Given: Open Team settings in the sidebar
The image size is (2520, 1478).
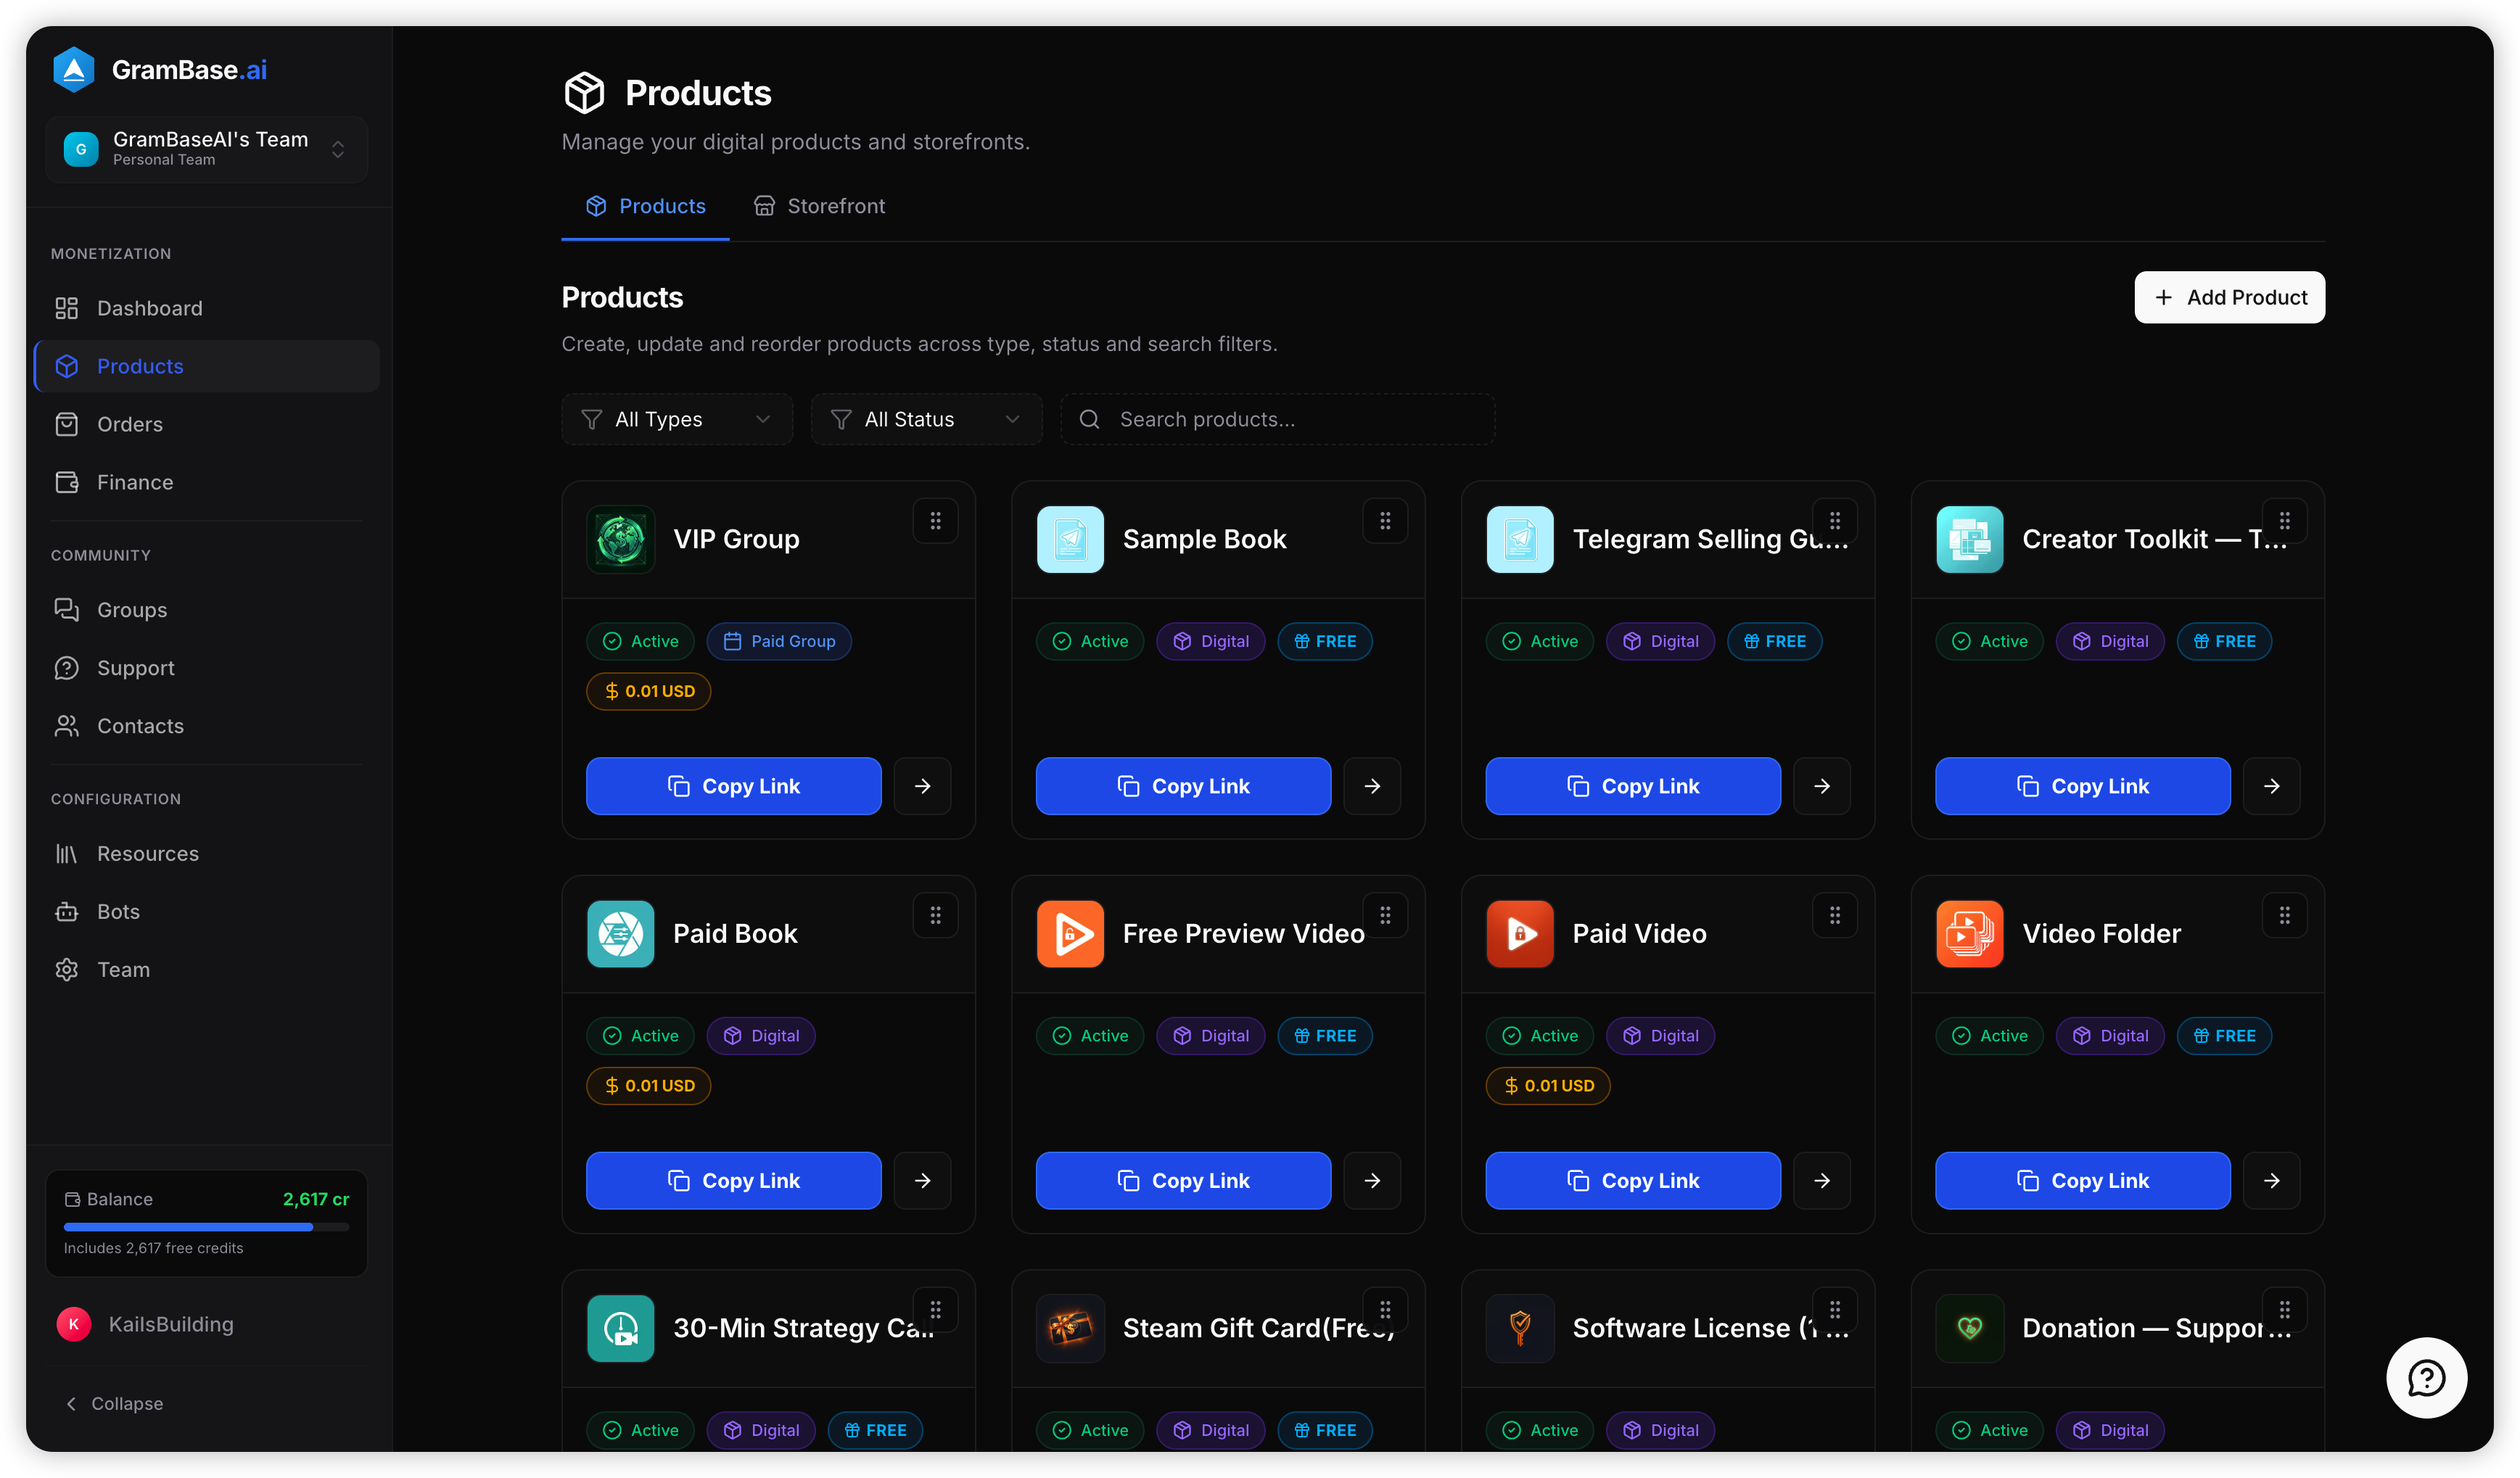Looking at the screenshot, I should [207, 970].
